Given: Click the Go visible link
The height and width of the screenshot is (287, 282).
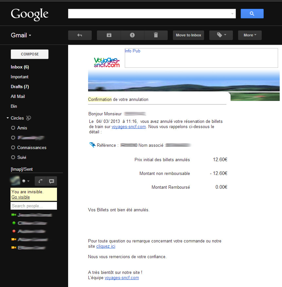Looking at the screenshot, I should pyautogui.click(x=21, y=197).
